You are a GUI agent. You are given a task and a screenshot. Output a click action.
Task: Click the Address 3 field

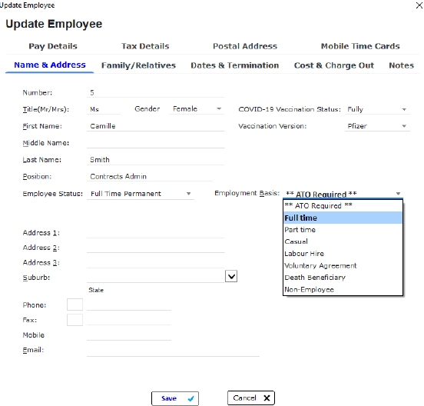click(x=155, y=263)
